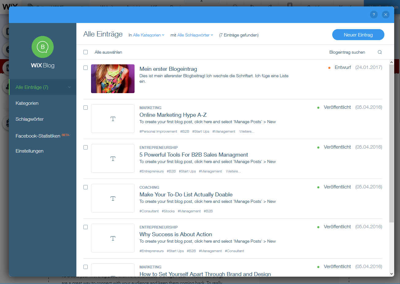400x284 pixels.
Task: Open Kategorien in the sidebar
Action: 27,103
